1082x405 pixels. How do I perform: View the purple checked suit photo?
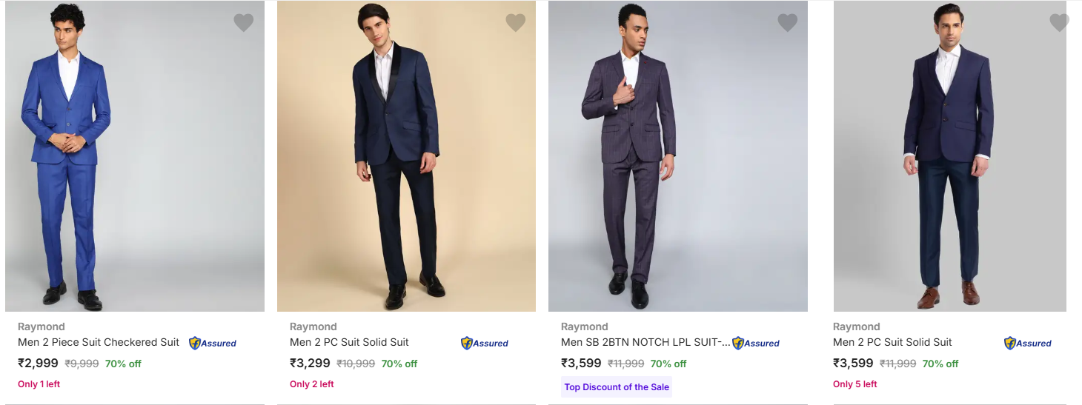pos(678,155)
